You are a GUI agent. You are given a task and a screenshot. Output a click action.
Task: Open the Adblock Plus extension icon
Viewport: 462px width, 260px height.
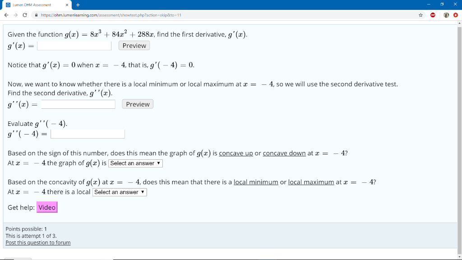coord(432,14)
